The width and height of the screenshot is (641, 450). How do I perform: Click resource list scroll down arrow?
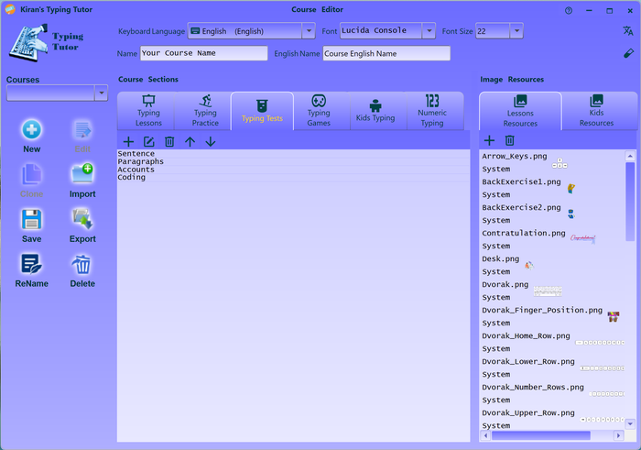[x=630, y=424]
